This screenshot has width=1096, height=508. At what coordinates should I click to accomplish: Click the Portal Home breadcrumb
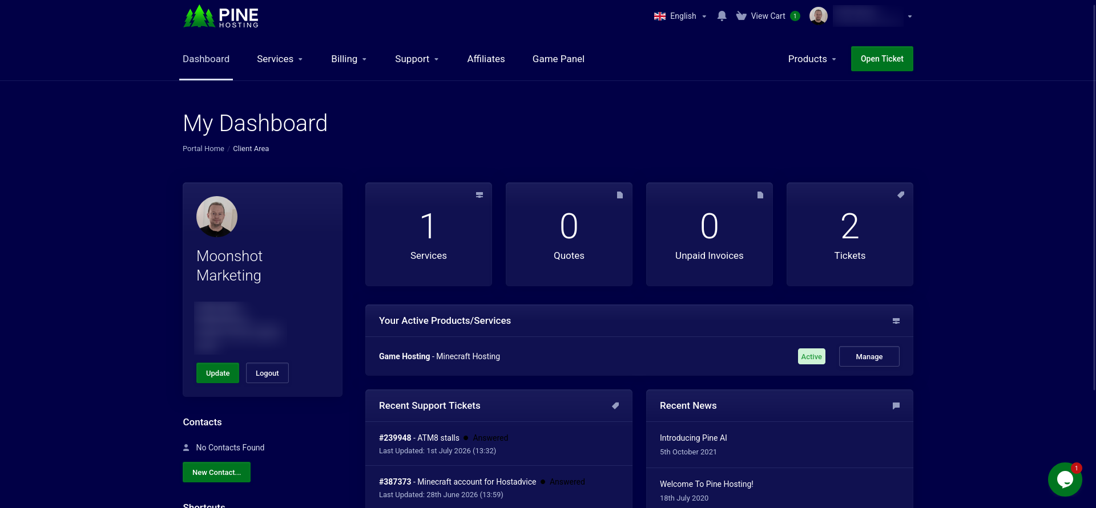point(203,149)
